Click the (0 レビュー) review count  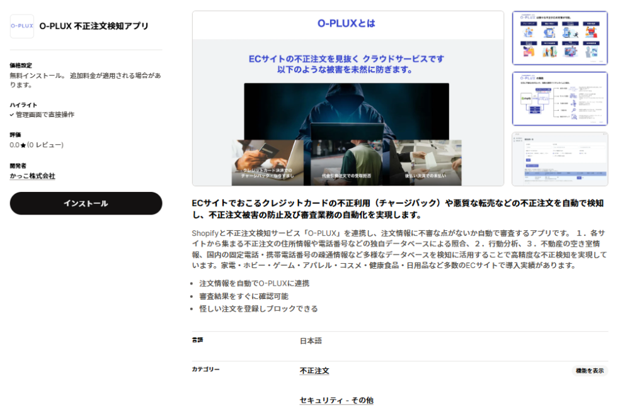click(45, 145)
